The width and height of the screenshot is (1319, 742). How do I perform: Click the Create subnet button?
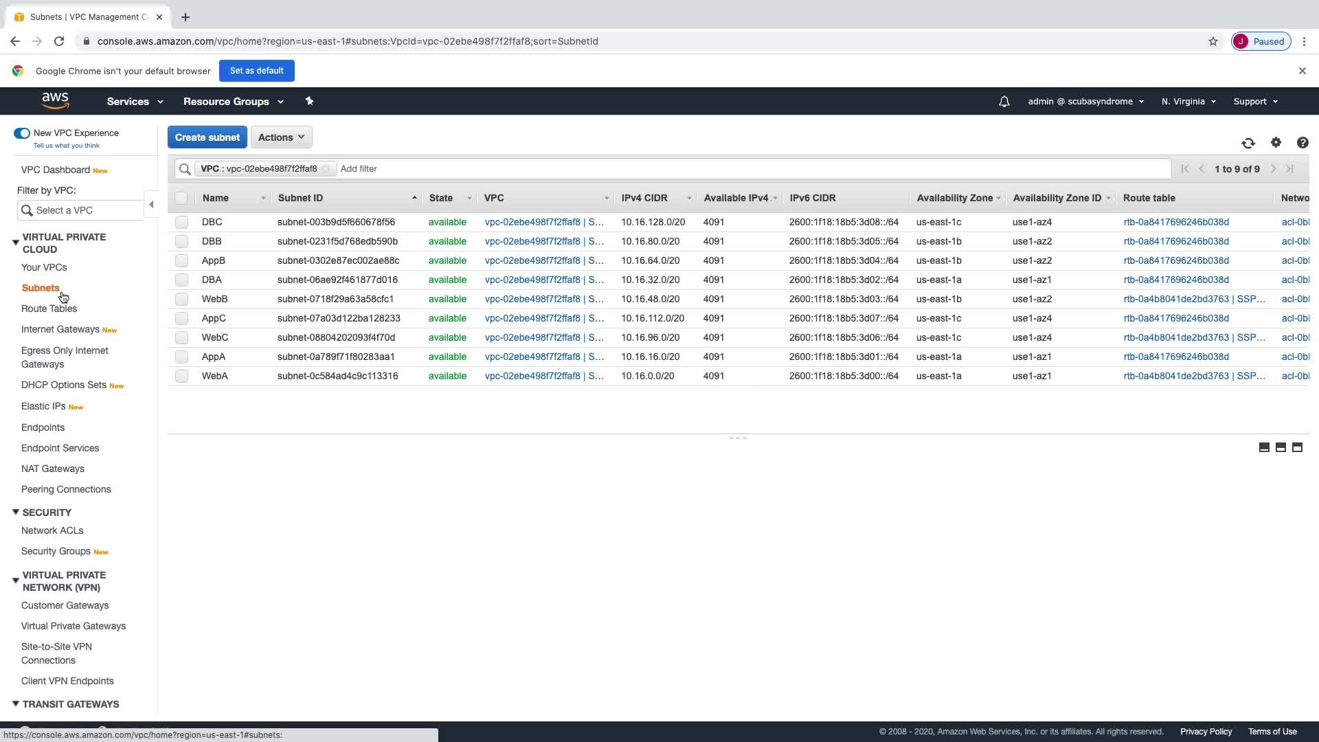(x=207, y=137)
